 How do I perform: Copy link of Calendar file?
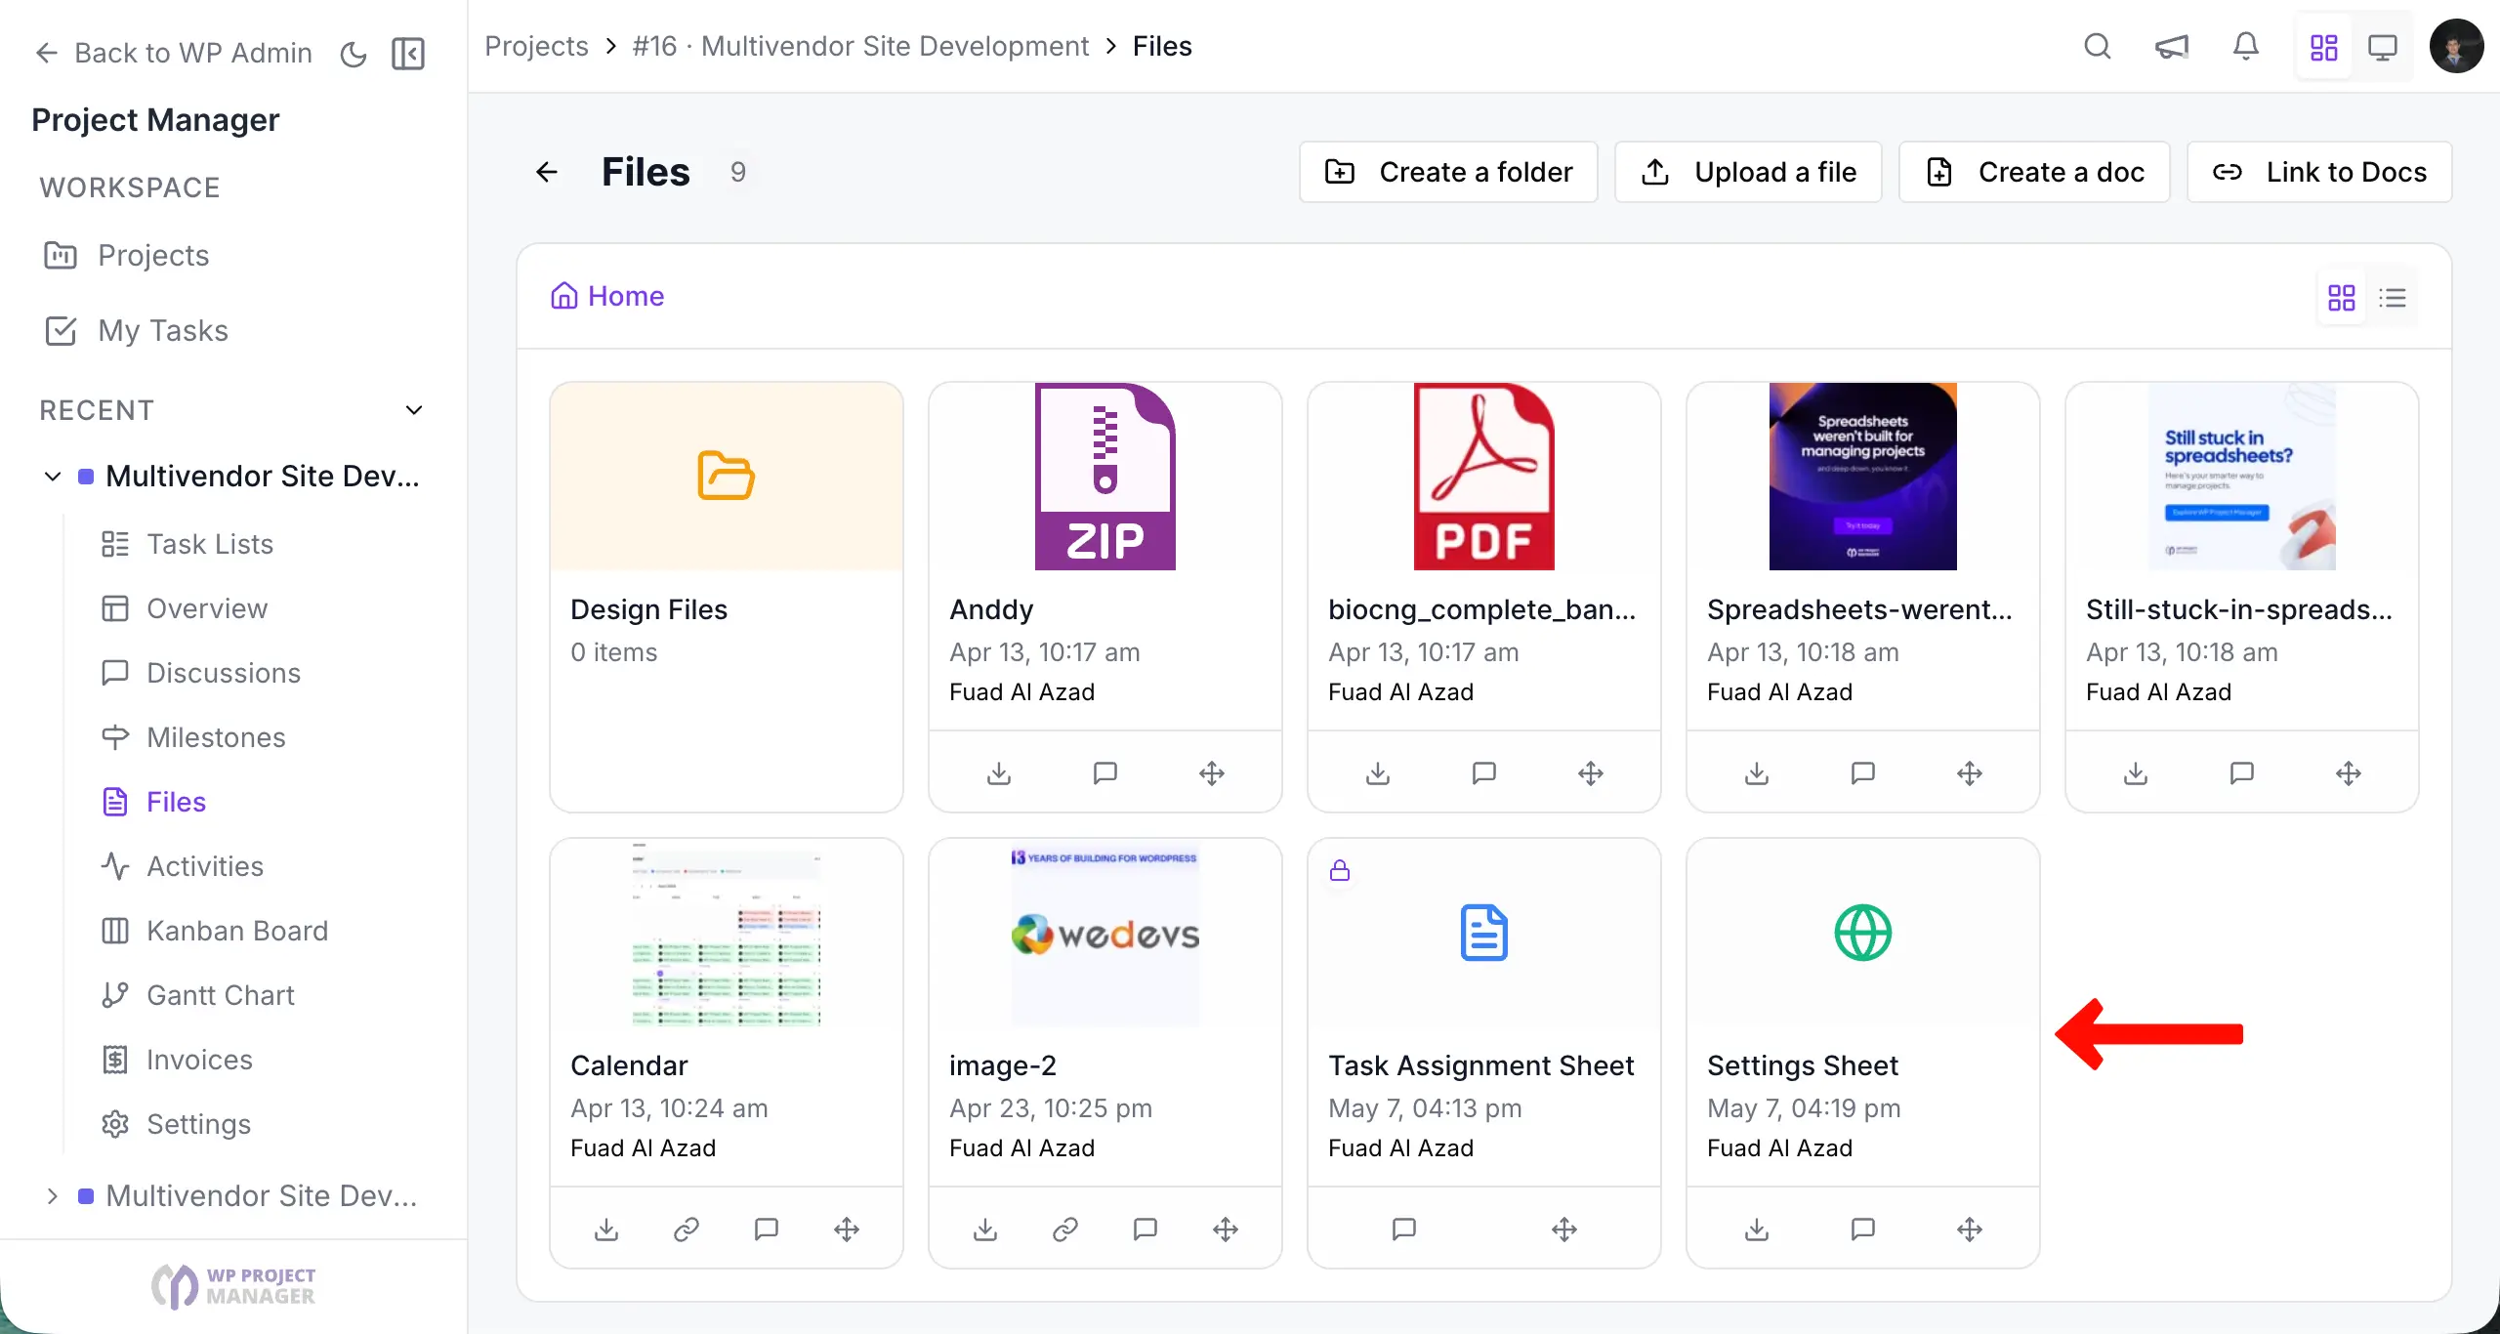click(x=687, y=1230)
